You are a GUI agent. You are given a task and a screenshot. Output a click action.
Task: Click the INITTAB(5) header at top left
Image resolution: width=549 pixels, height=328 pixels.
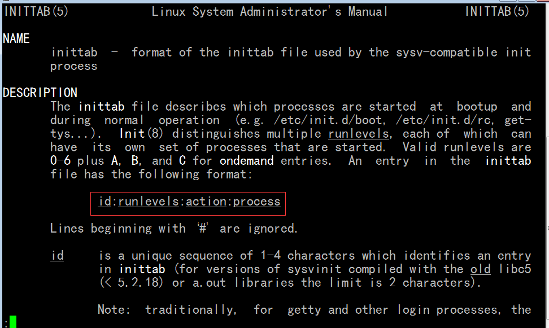coord(36,11)
